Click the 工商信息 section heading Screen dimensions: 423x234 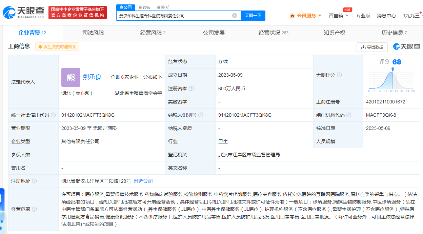point(19,46)
